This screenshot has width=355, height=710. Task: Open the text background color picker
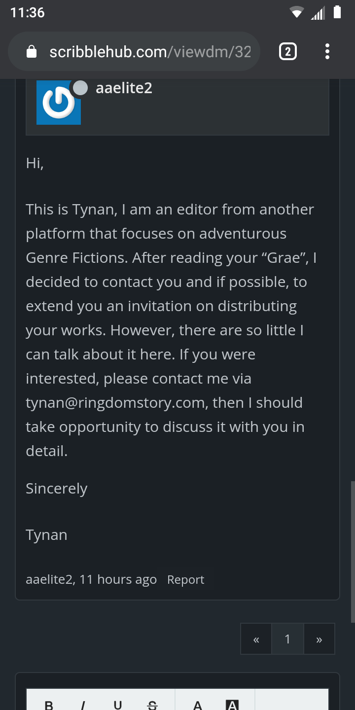click(x=232, y=705)
